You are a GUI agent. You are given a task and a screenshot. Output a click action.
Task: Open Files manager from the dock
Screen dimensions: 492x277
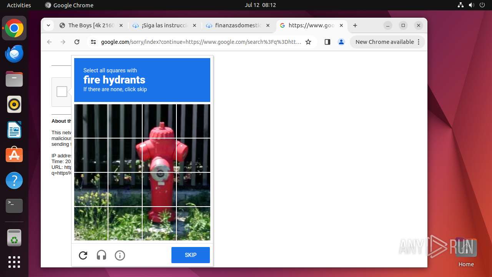[x=14, y=79]
